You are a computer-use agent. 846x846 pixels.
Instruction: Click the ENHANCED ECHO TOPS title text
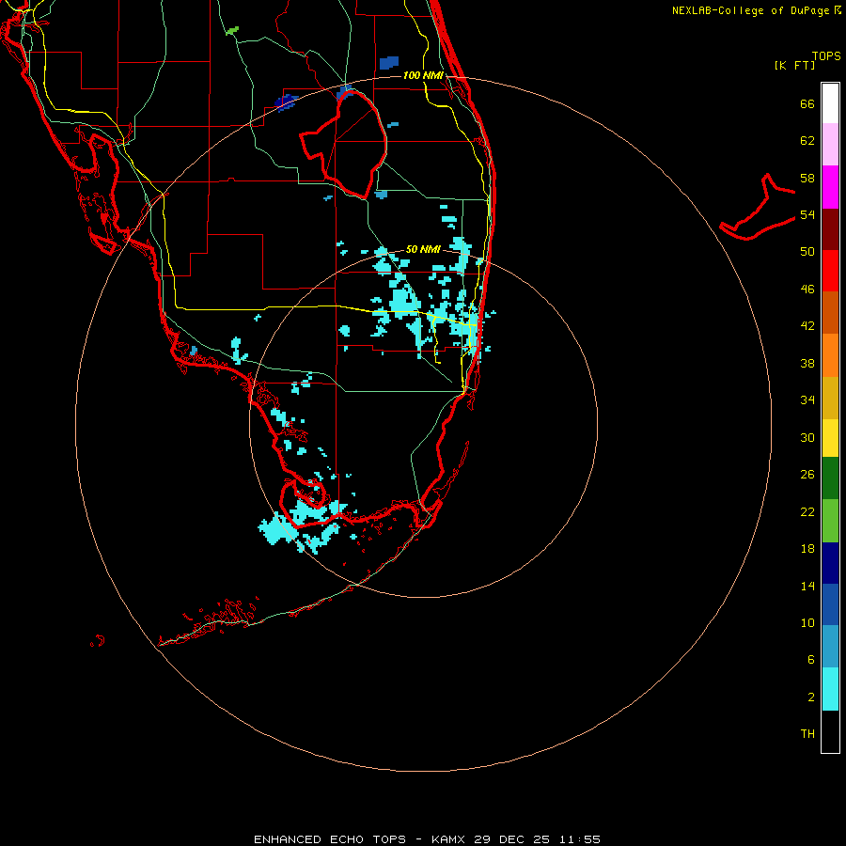[330, 839]
